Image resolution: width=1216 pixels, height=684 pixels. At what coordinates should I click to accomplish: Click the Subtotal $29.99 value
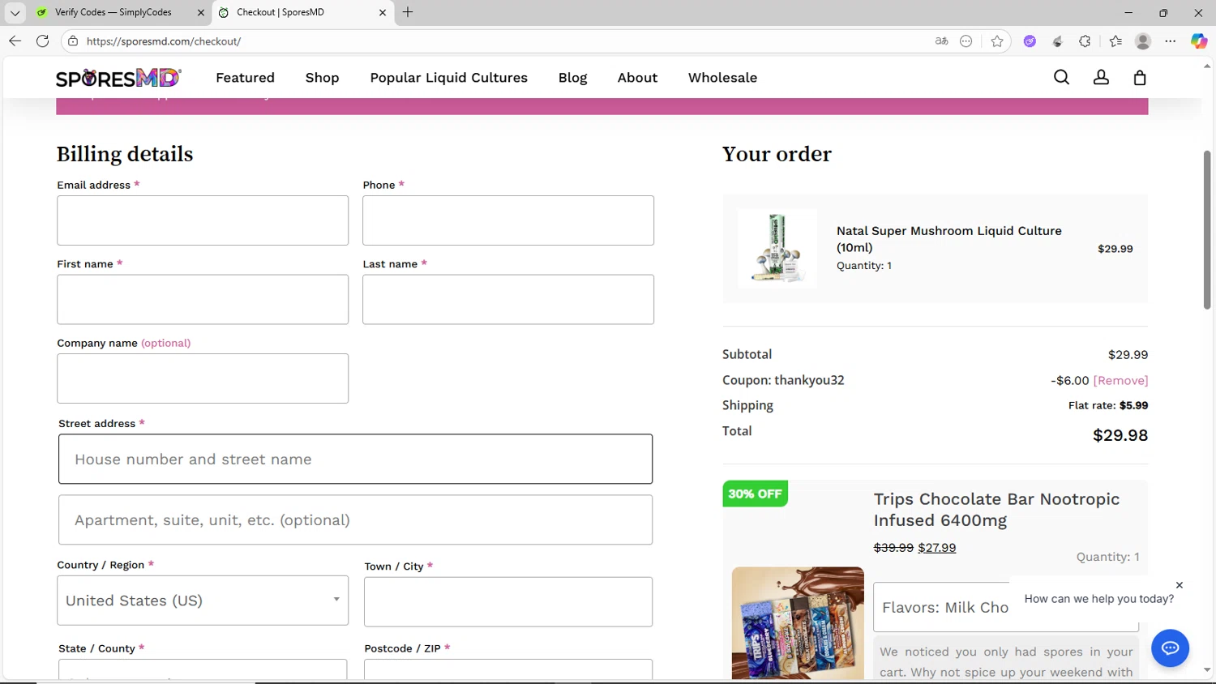[x=1128, y=355]
